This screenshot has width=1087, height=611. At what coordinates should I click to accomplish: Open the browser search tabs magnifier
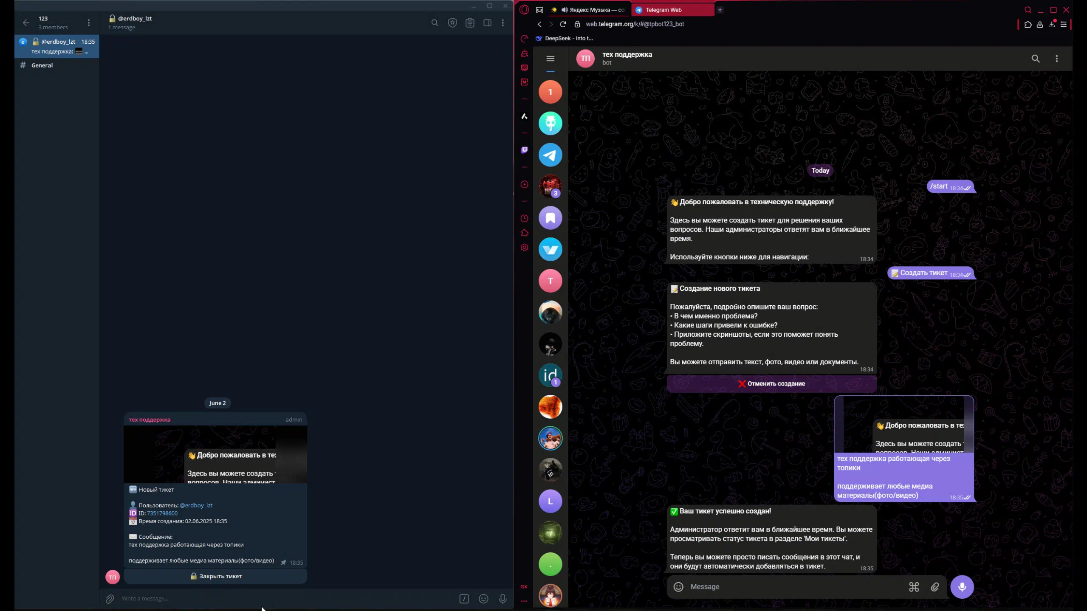(x=1028, y=10)
